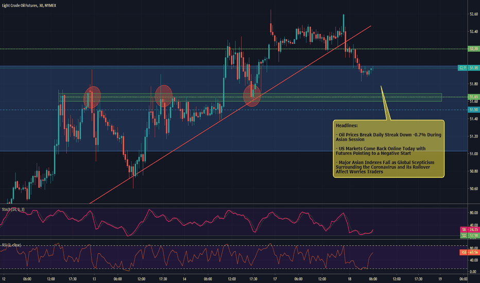Click the 51.00 label on the price axis
Screen dimensions: 480x283
coord(474,153)
